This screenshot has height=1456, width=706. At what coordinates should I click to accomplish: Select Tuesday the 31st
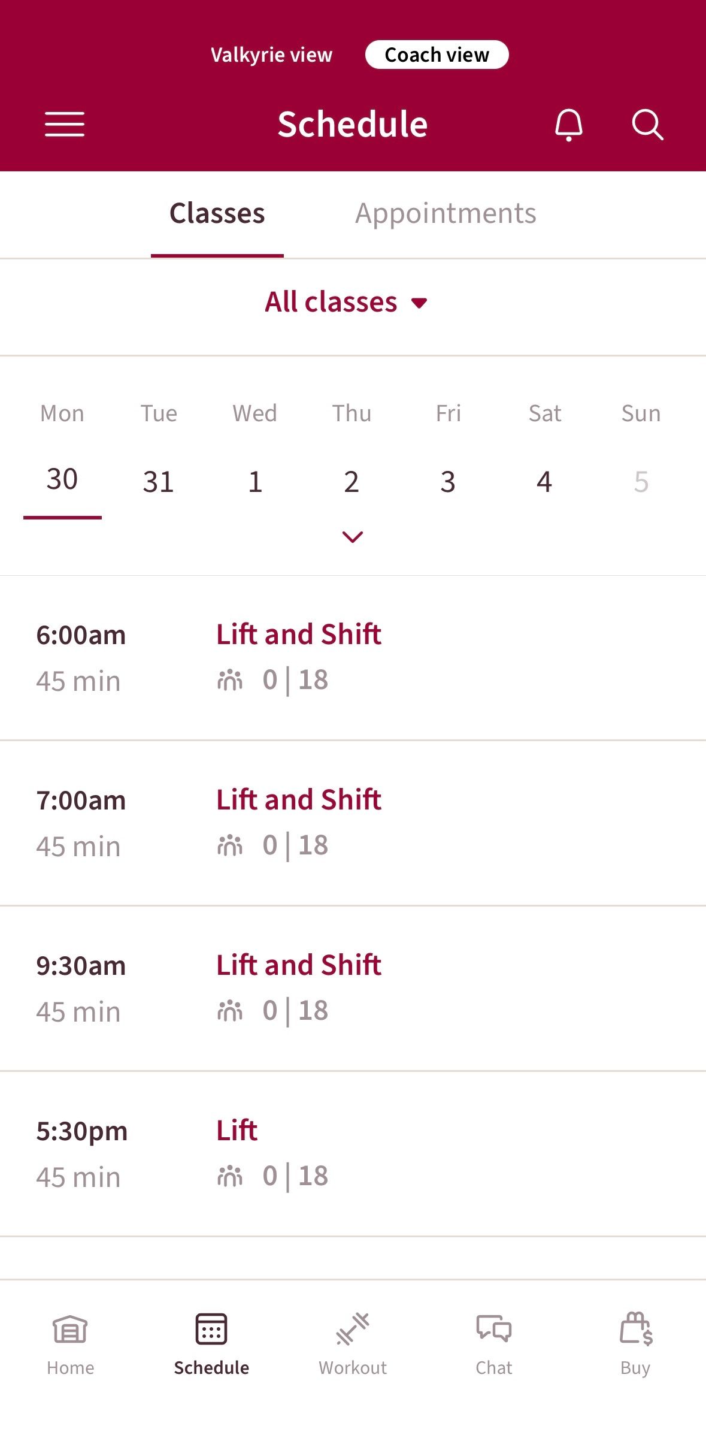(x=159, y=481)
